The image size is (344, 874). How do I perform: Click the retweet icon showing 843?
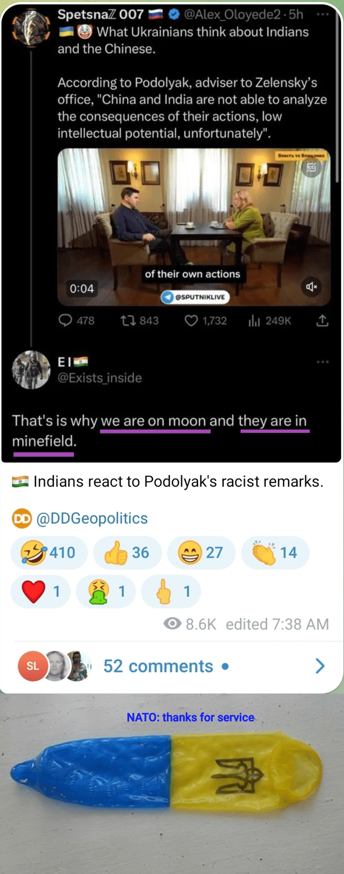click(x=128, y=320)
